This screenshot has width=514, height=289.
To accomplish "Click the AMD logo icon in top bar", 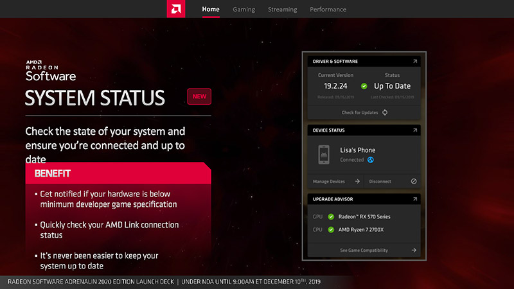I will 176,9.
